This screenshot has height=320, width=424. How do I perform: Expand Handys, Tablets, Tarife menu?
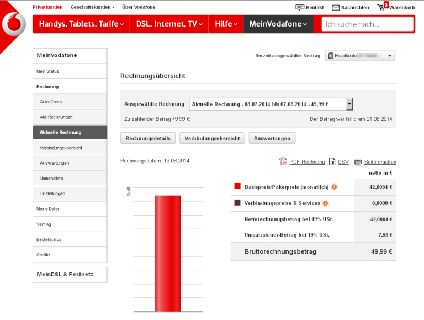coord(81,24)
